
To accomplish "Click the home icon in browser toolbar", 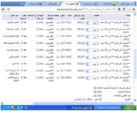I will pos(119,9).
